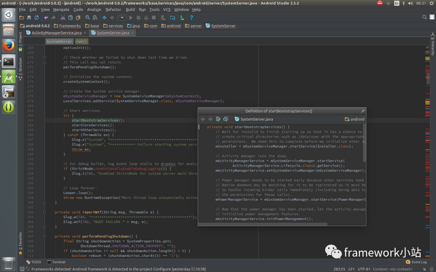436x272 pixels.
Task: Click the Help question mark icon
Action: (191, 18)
